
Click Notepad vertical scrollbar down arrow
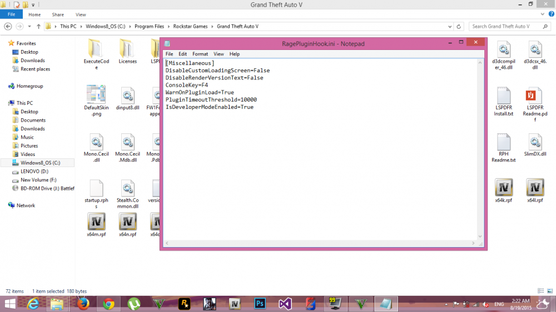[480, 236]
